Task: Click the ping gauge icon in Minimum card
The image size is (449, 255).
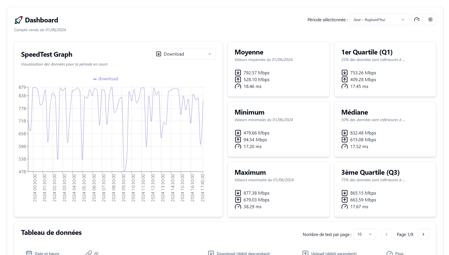Action: coord(238,146)
